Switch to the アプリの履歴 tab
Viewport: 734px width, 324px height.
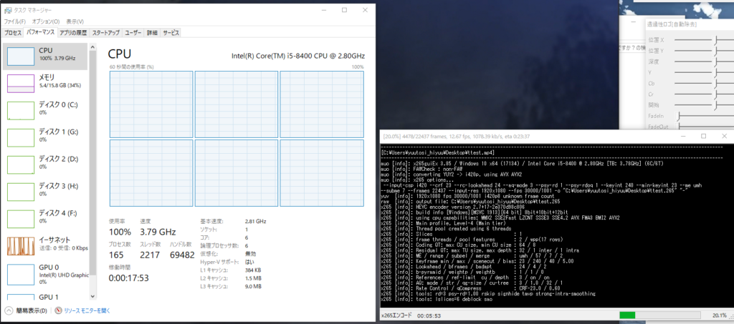point(73,33)
